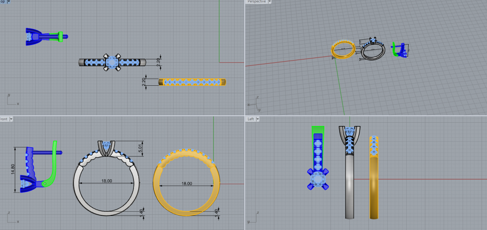Image resolution: width=487 pixels, height=230 pixels.
Task: Open the Top viewport dropdown arrow
Action: (9, 2)
